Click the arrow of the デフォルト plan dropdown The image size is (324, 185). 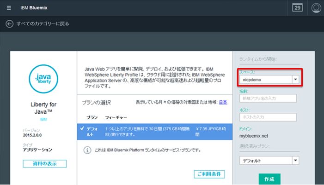(x=295, y=161)
